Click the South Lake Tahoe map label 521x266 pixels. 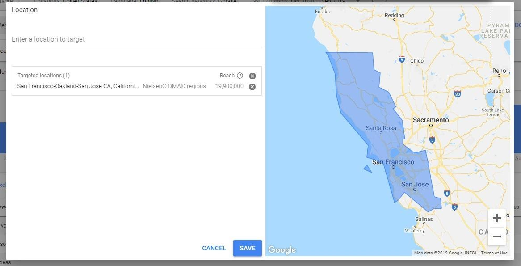493,112
